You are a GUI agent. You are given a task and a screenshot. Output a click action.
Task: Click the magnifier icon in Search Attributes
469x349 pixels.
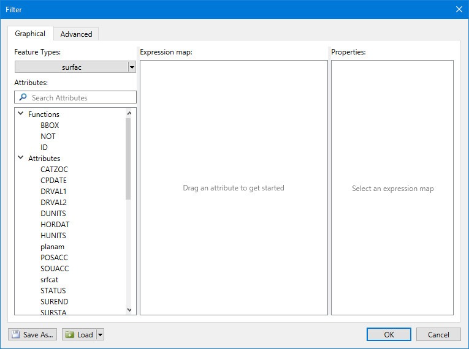point(23,97)
